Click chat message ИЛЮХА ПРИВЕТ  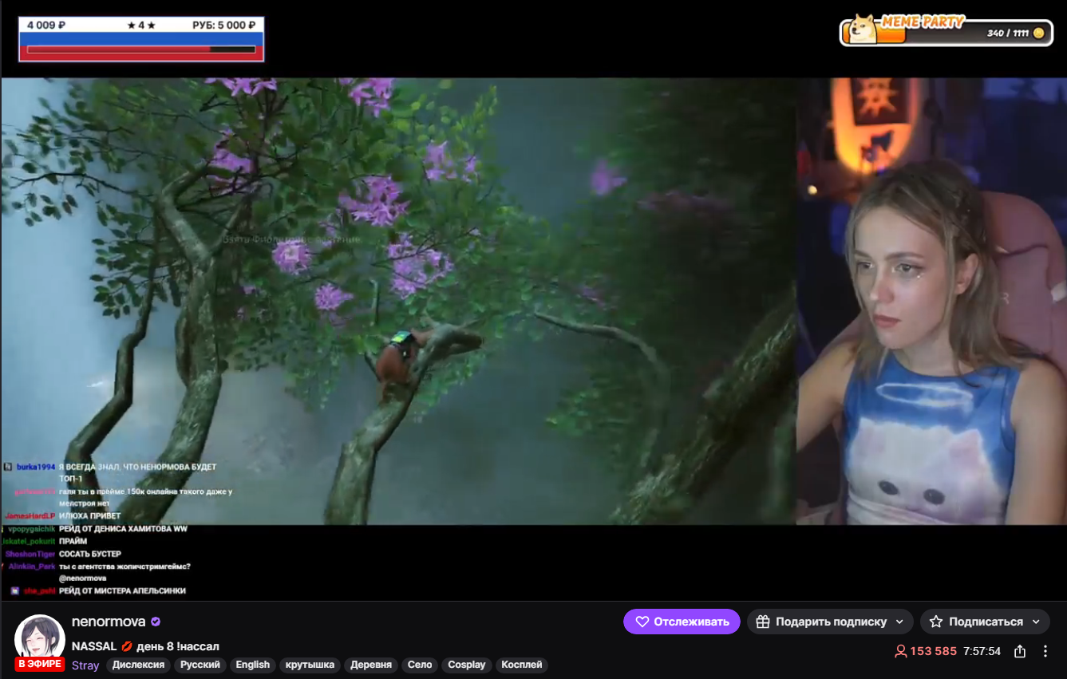[x=90, y=516]
